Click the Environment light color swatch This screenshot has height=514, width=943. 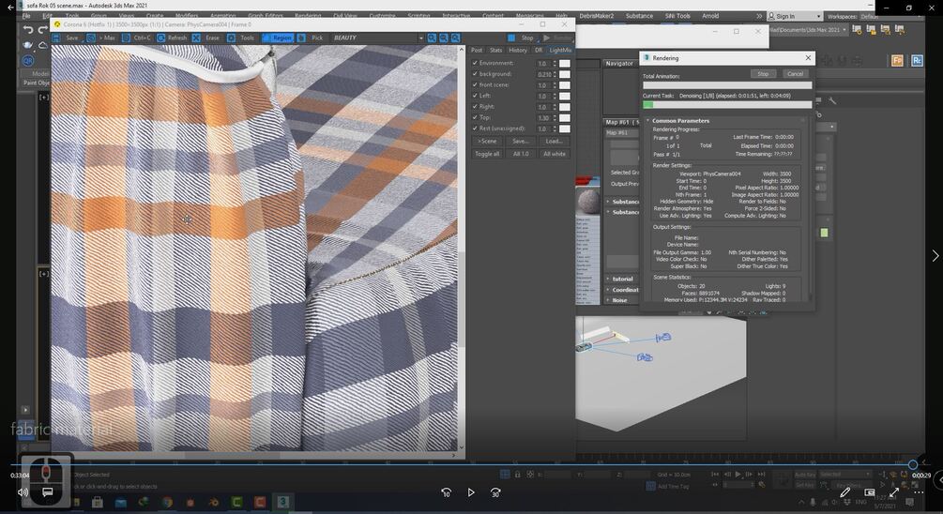pos(564,63)
